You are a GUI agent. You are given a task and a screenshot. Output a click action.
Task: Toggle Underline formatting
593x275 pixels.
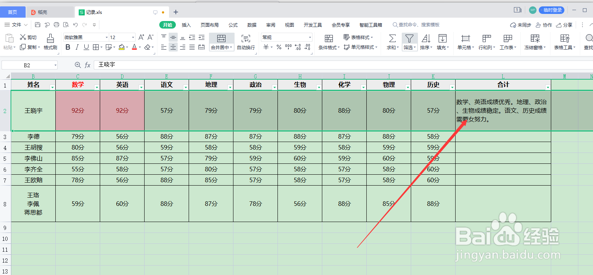[x=86, y=47]
